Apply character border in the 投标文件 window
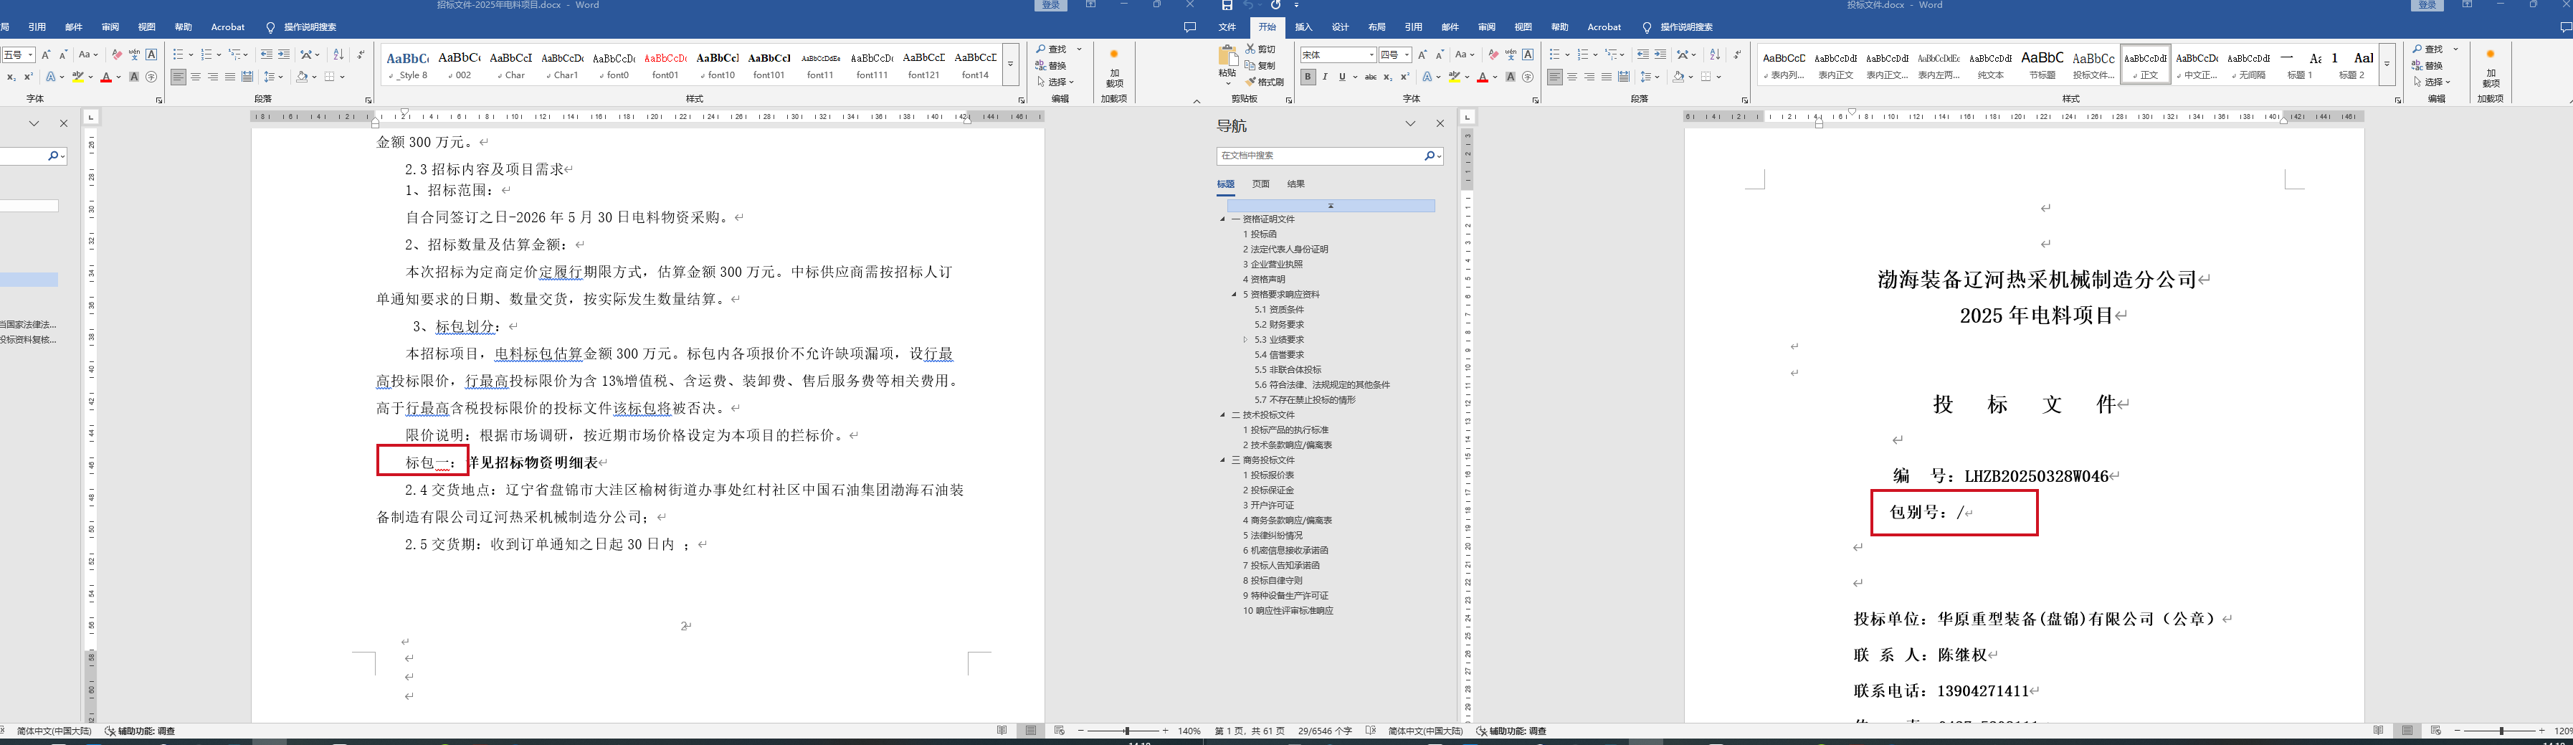Viewport: 2573px width, 745px height. (1527, 55)
